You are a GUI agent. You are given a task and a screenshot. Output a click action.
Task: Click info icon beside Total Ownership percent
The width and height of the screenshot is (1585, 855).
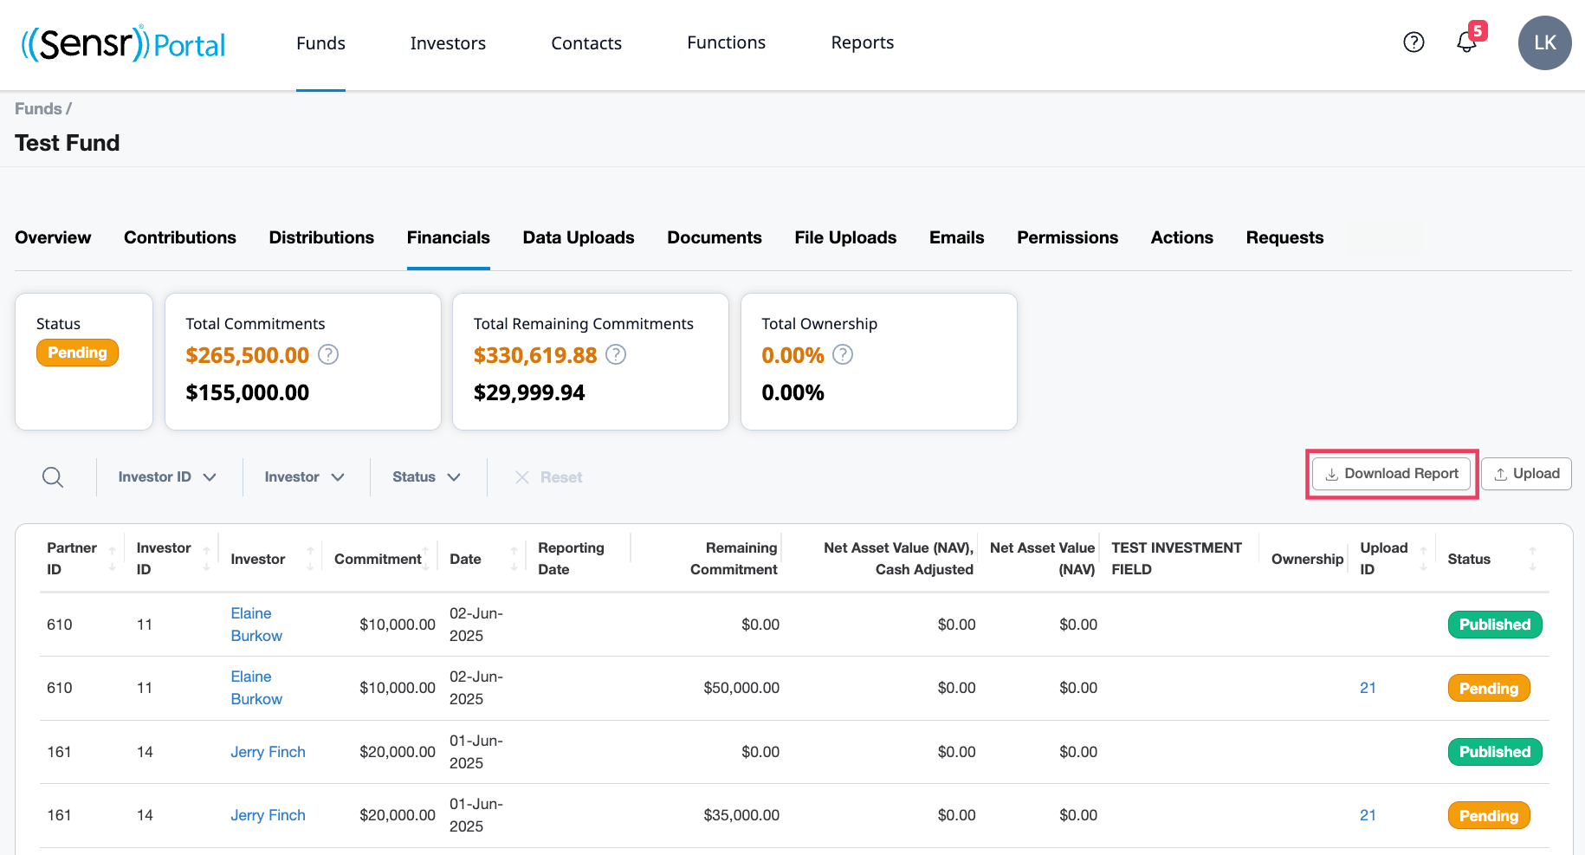pos(843,354)
